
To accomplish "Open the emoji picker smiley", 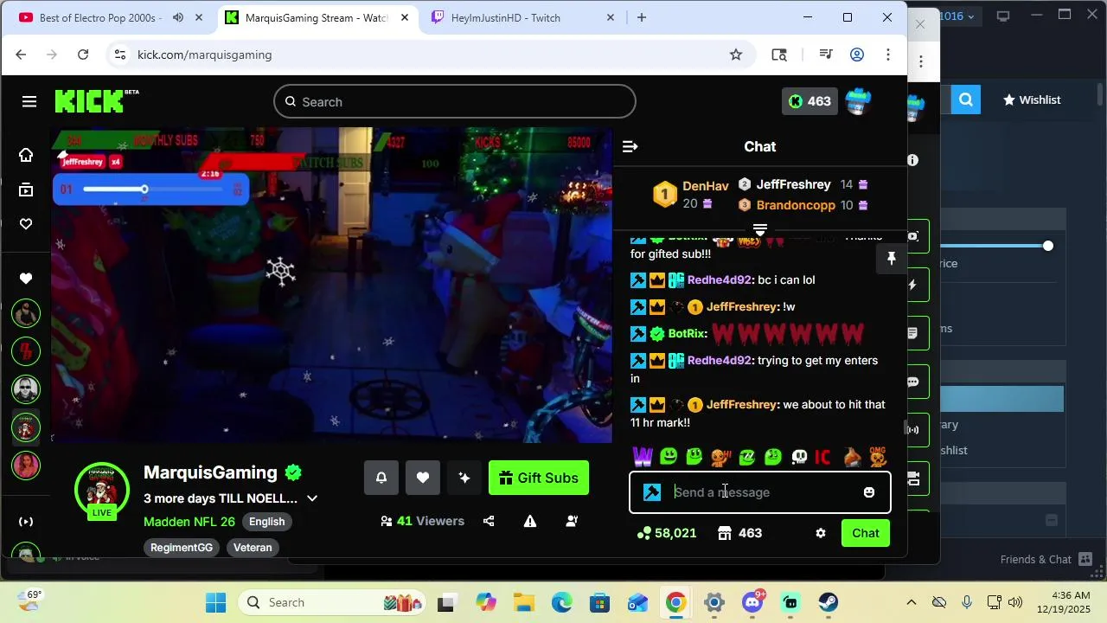I will point(869,492).
